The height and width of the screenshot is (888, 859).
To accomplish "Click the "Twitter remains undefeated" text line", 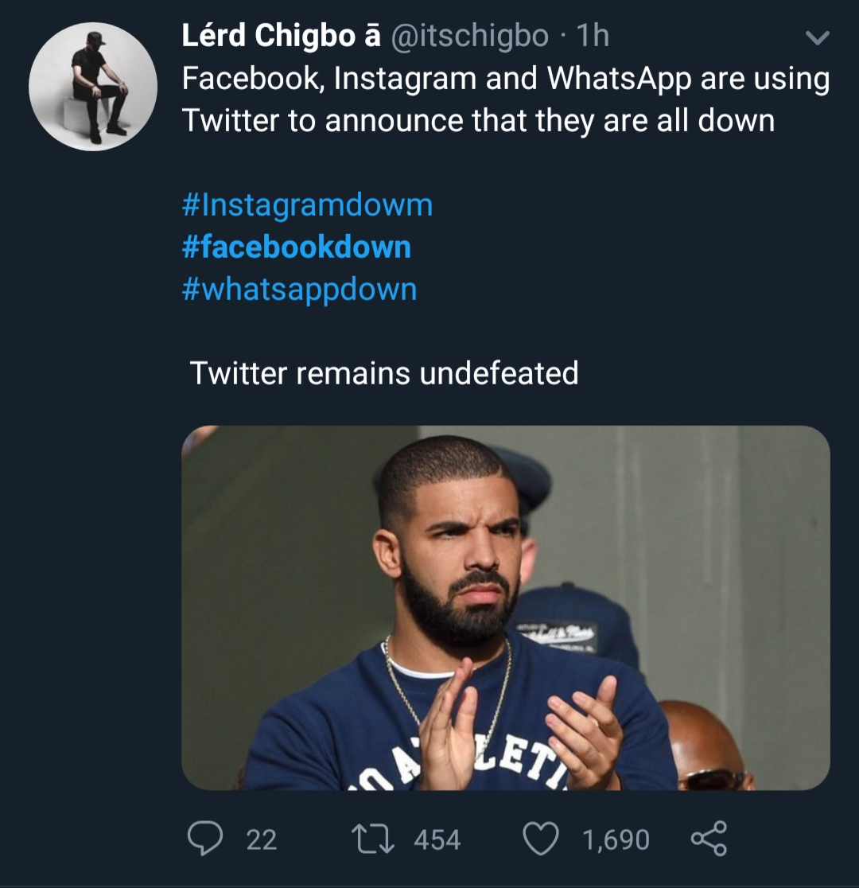I will pyautogui.click(x=384, y=373).
